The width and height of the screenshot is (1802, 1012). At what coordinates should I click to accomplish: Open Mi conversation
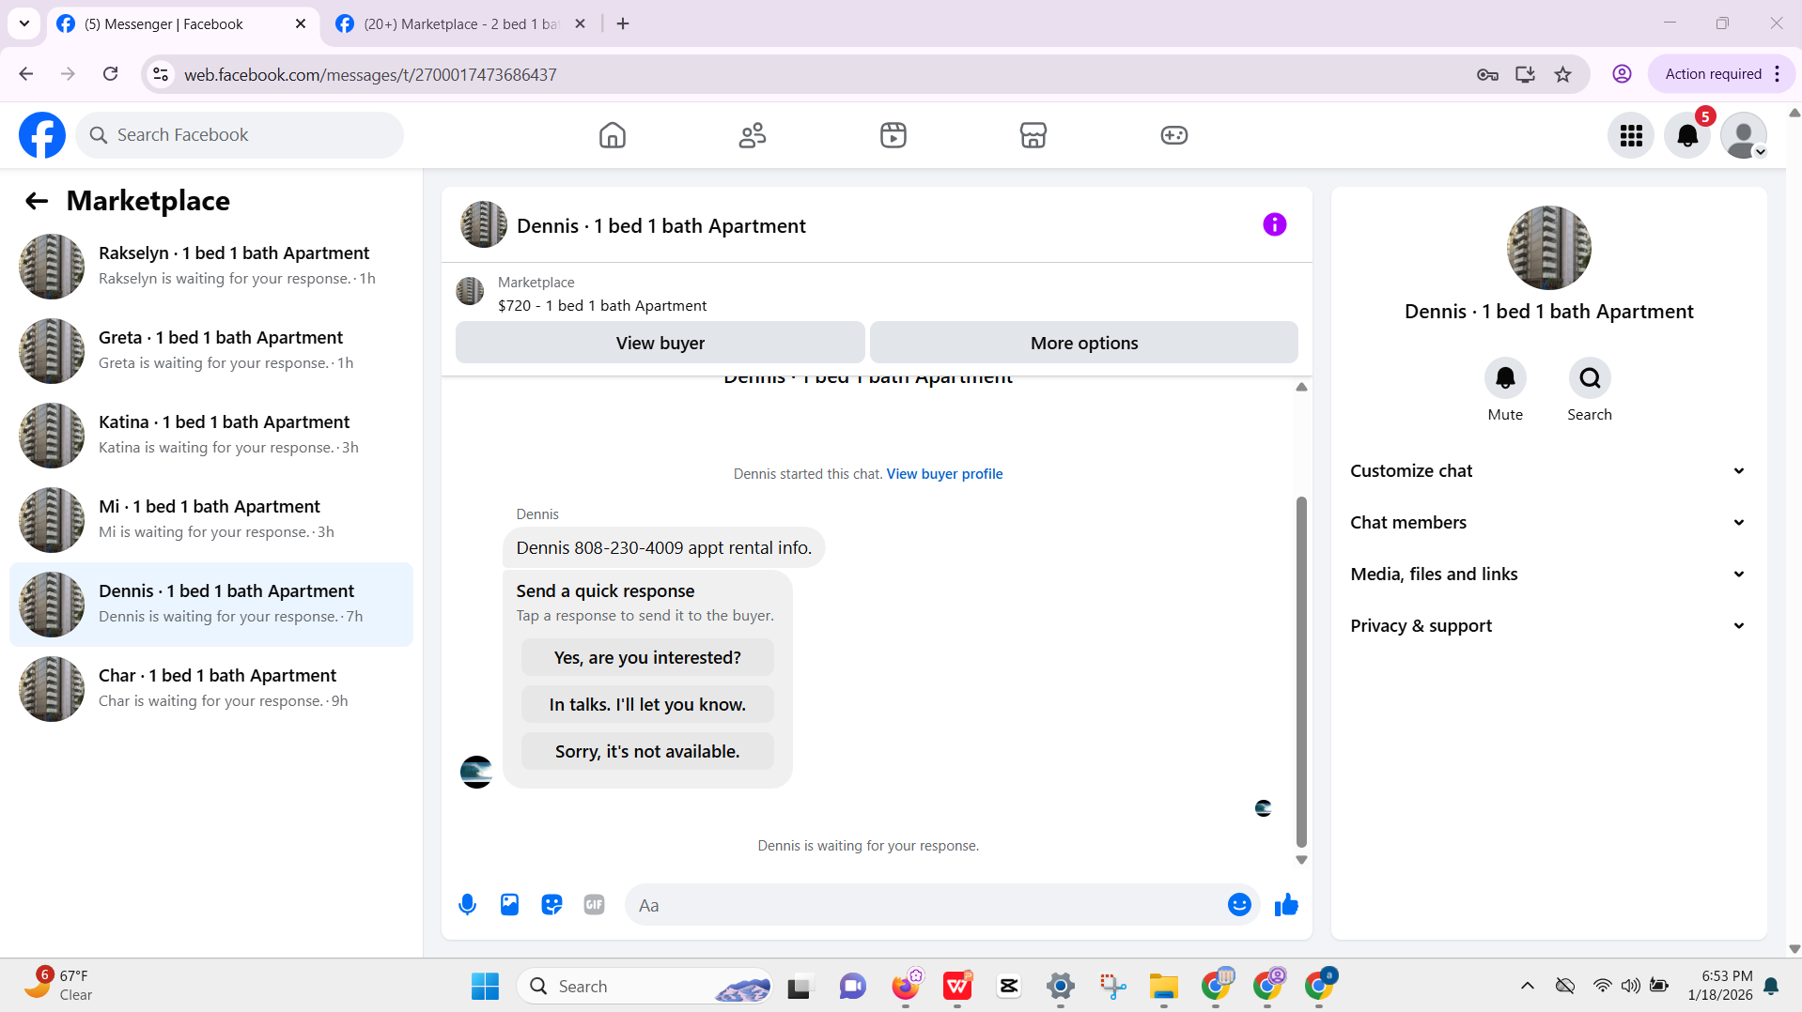(211, 520)
